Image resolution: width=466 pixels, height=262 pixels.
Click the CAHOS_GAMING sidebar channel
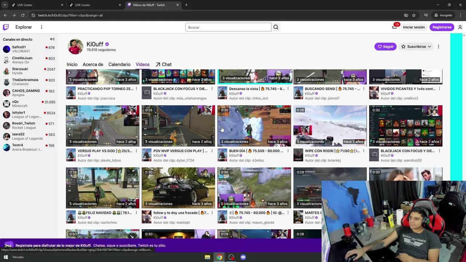(29, 93)
